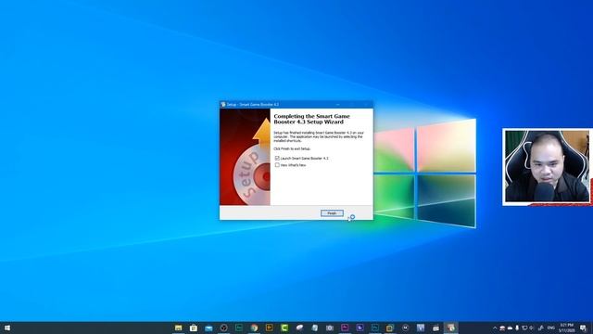
Task: Open the microphone tray icon
Action: (x=517, y=328)
